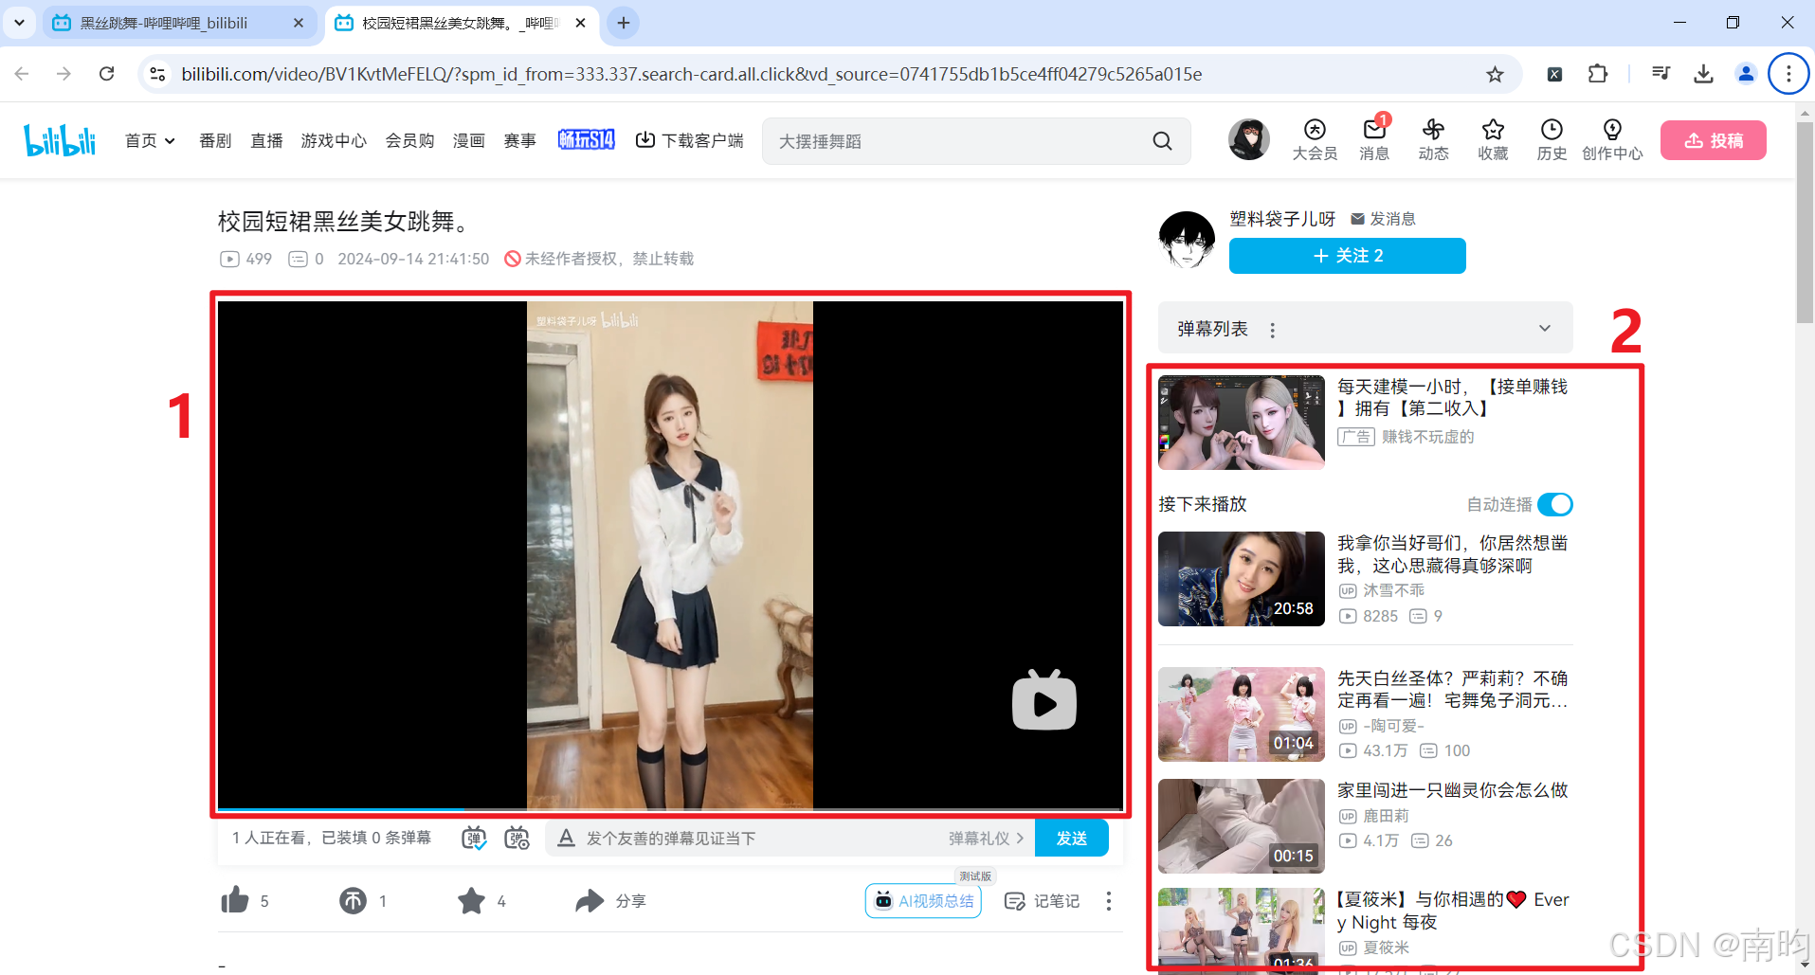Click the 发送 send button
This screenshot has width=1815, height=975.
[x=1071, y=838]
